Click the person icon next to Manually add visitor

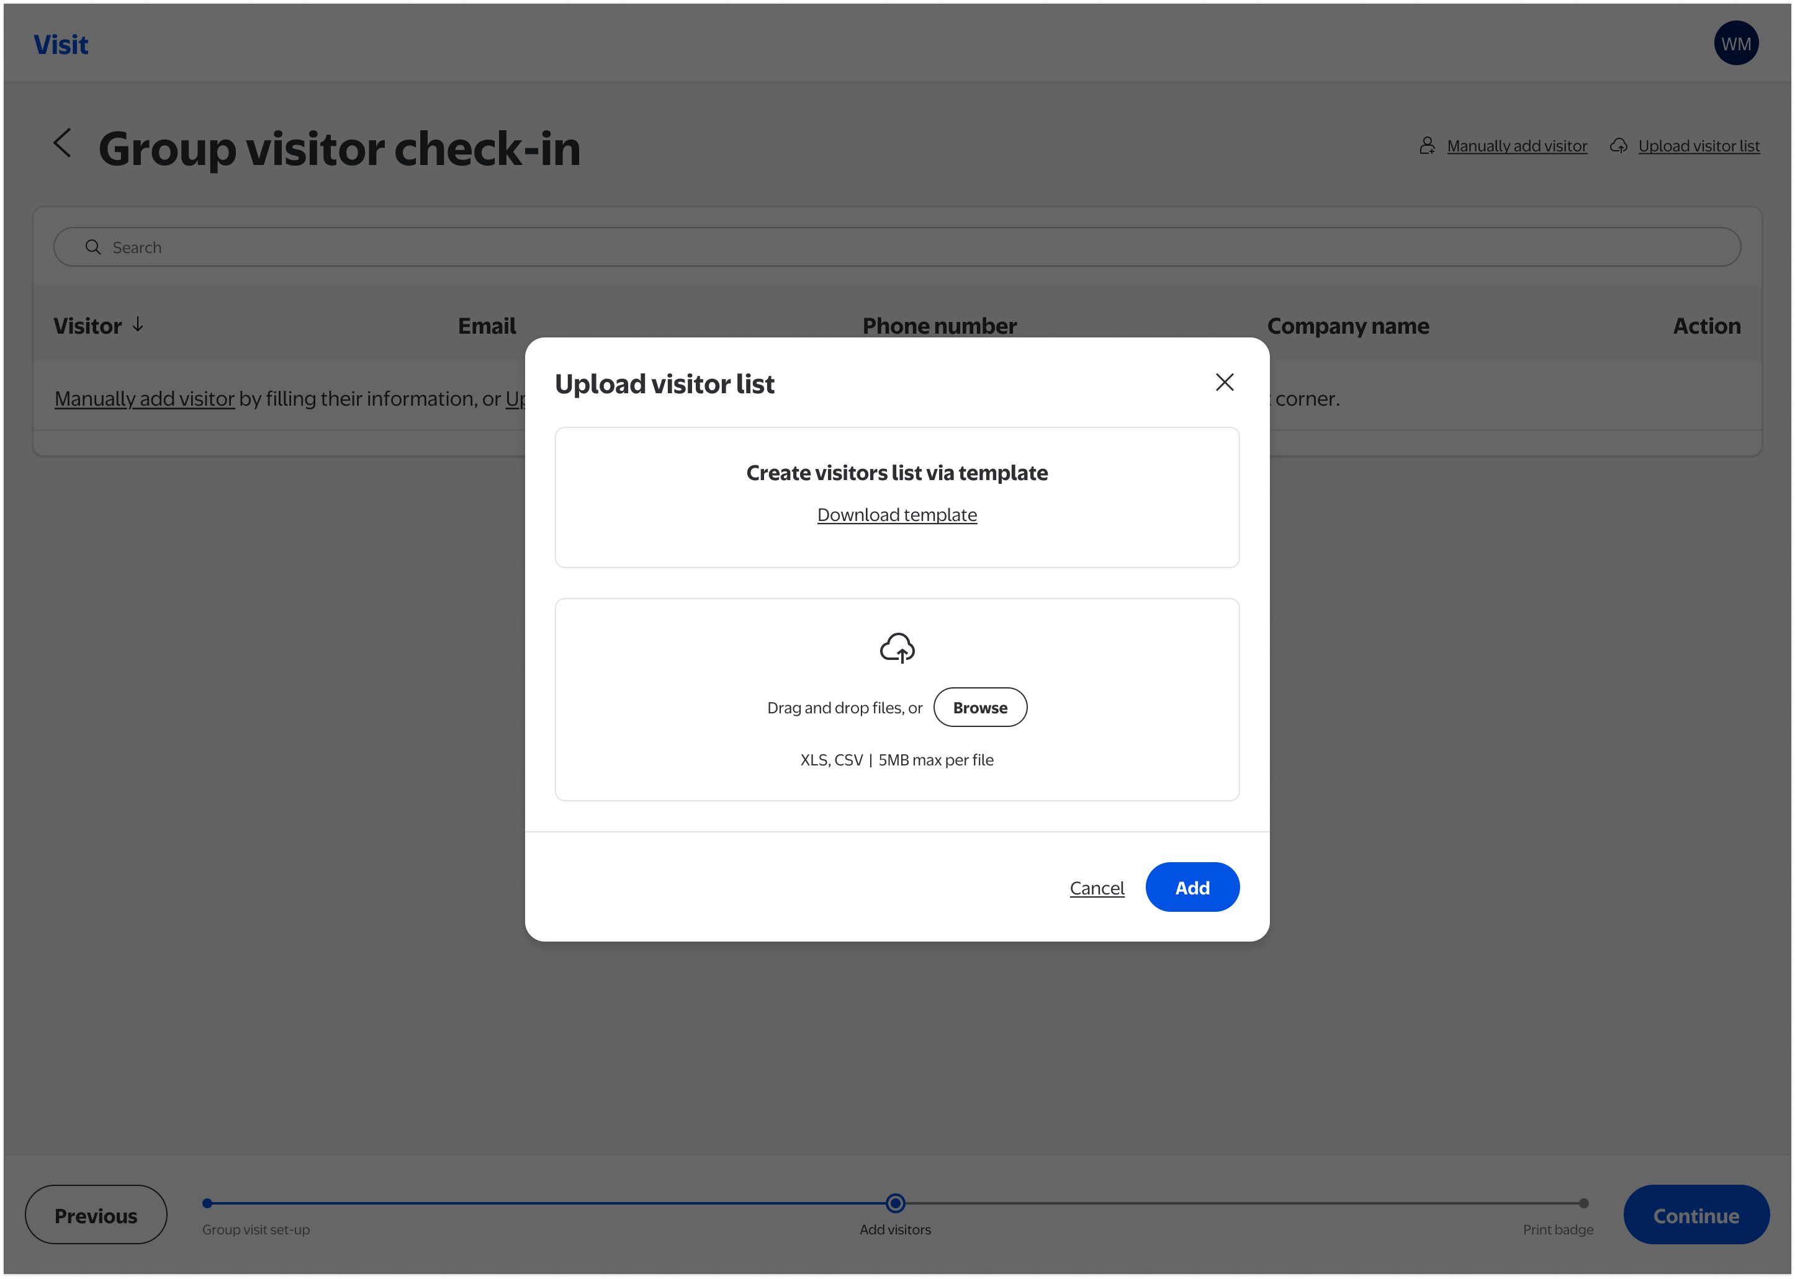point(1427,146)
